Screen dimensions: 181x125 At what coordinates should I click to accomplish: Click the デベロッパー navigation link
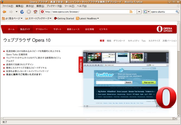(42, 29)
